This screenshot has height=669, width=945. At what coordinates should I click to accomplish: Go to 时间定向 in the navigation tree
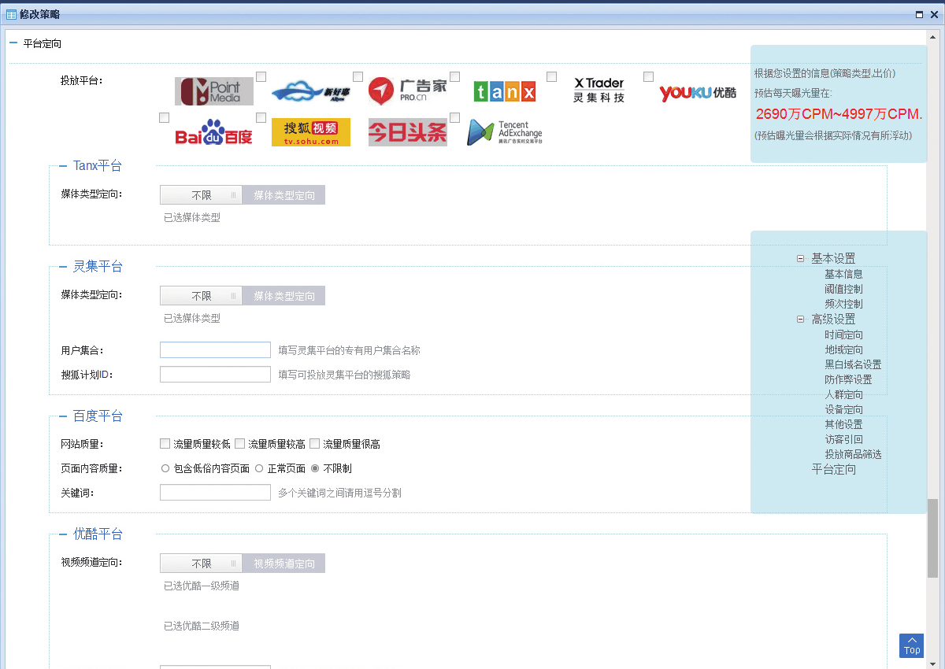[x=843, y=334]
